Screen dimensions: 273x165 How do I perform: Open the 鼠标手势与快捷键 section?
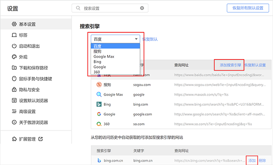pyautogui.click(x=36, y=79)
